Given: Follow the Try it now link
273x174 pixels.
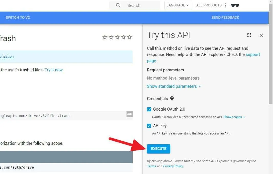Looking at the screenshot, I should click(54, 70).
